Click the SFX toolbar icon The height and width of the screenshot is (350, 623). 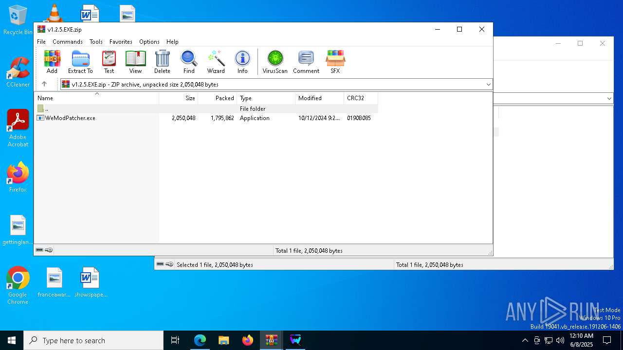pos(335,62)
